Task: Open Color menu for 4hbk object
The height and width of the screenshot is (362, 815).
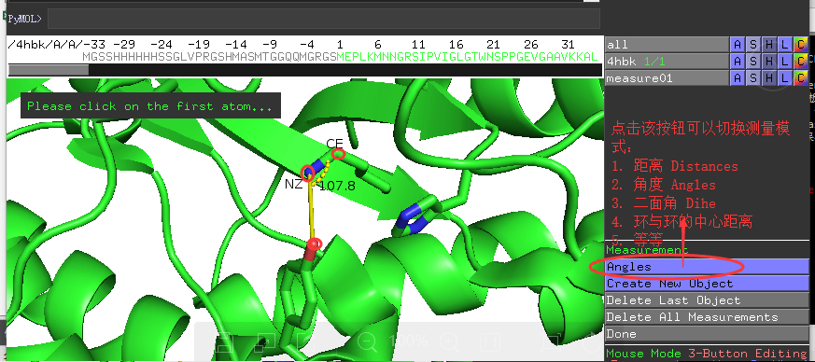Action: coord(801,62)
